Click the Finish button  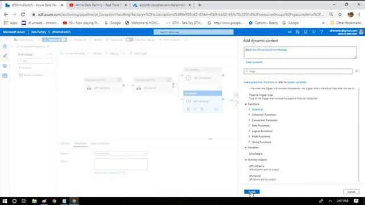252,192
